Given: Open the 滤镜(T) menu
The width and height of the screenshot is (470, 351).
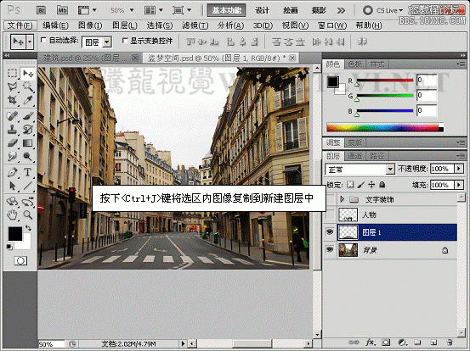Looking at the screenshot, I should (195, 25).
